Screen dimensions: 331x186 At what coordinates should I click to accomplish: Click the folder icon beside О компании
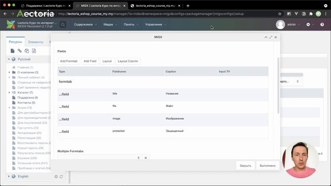[14, 72]
